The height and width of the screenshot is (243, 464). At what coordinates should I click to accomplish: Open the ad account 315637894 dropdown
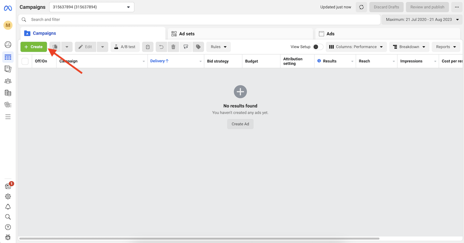click(92, 7)
